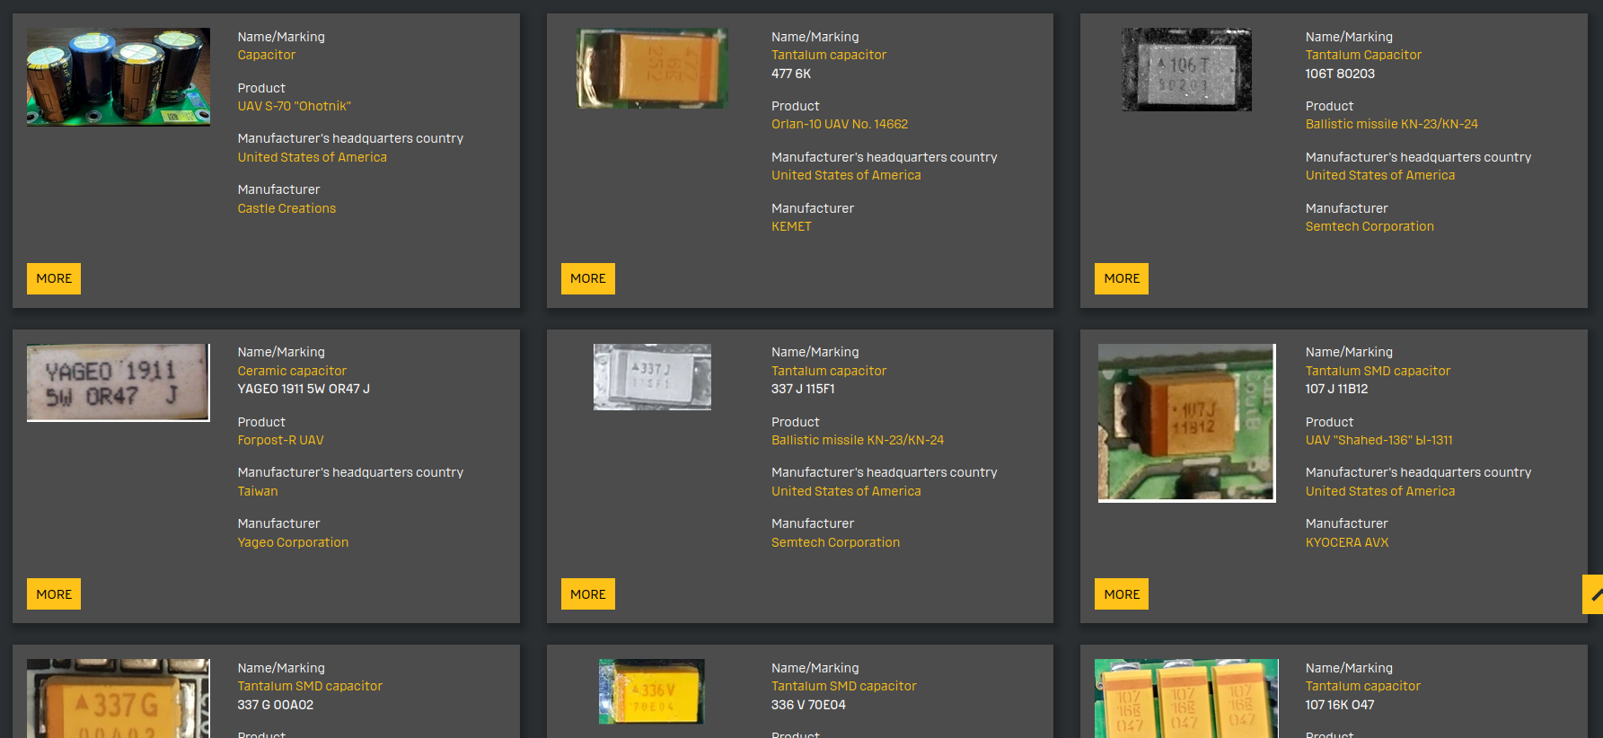Viewport: 1603px width, 738px height.
Task: Open MORE for the YAGEO ceramic capacitor
Action: [54, 594]
